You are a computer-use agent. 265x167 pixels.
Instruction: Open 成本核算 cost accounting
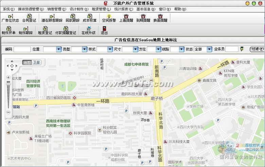[x=90, y=18]
